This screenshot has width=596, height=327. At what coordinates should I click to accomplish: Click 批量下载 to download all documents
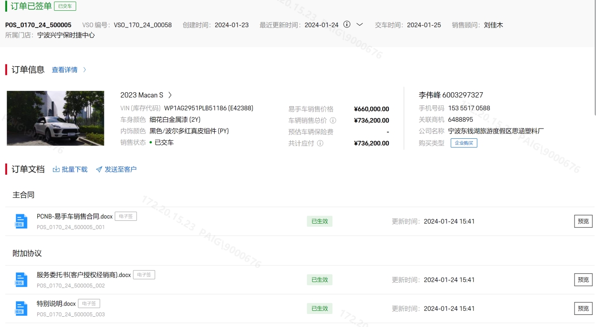pos(74,170)
